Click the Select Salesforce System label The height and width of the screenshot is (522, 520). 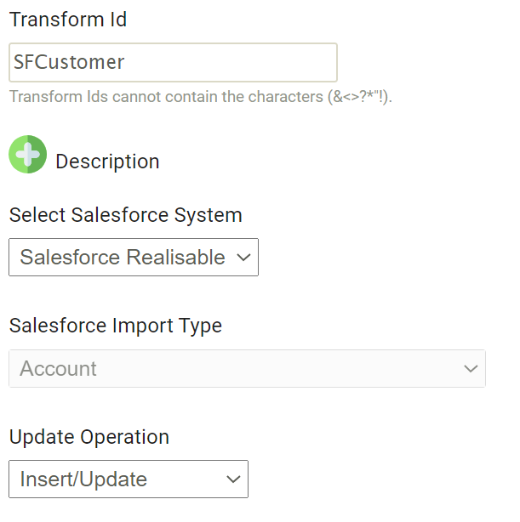(125, 215)
